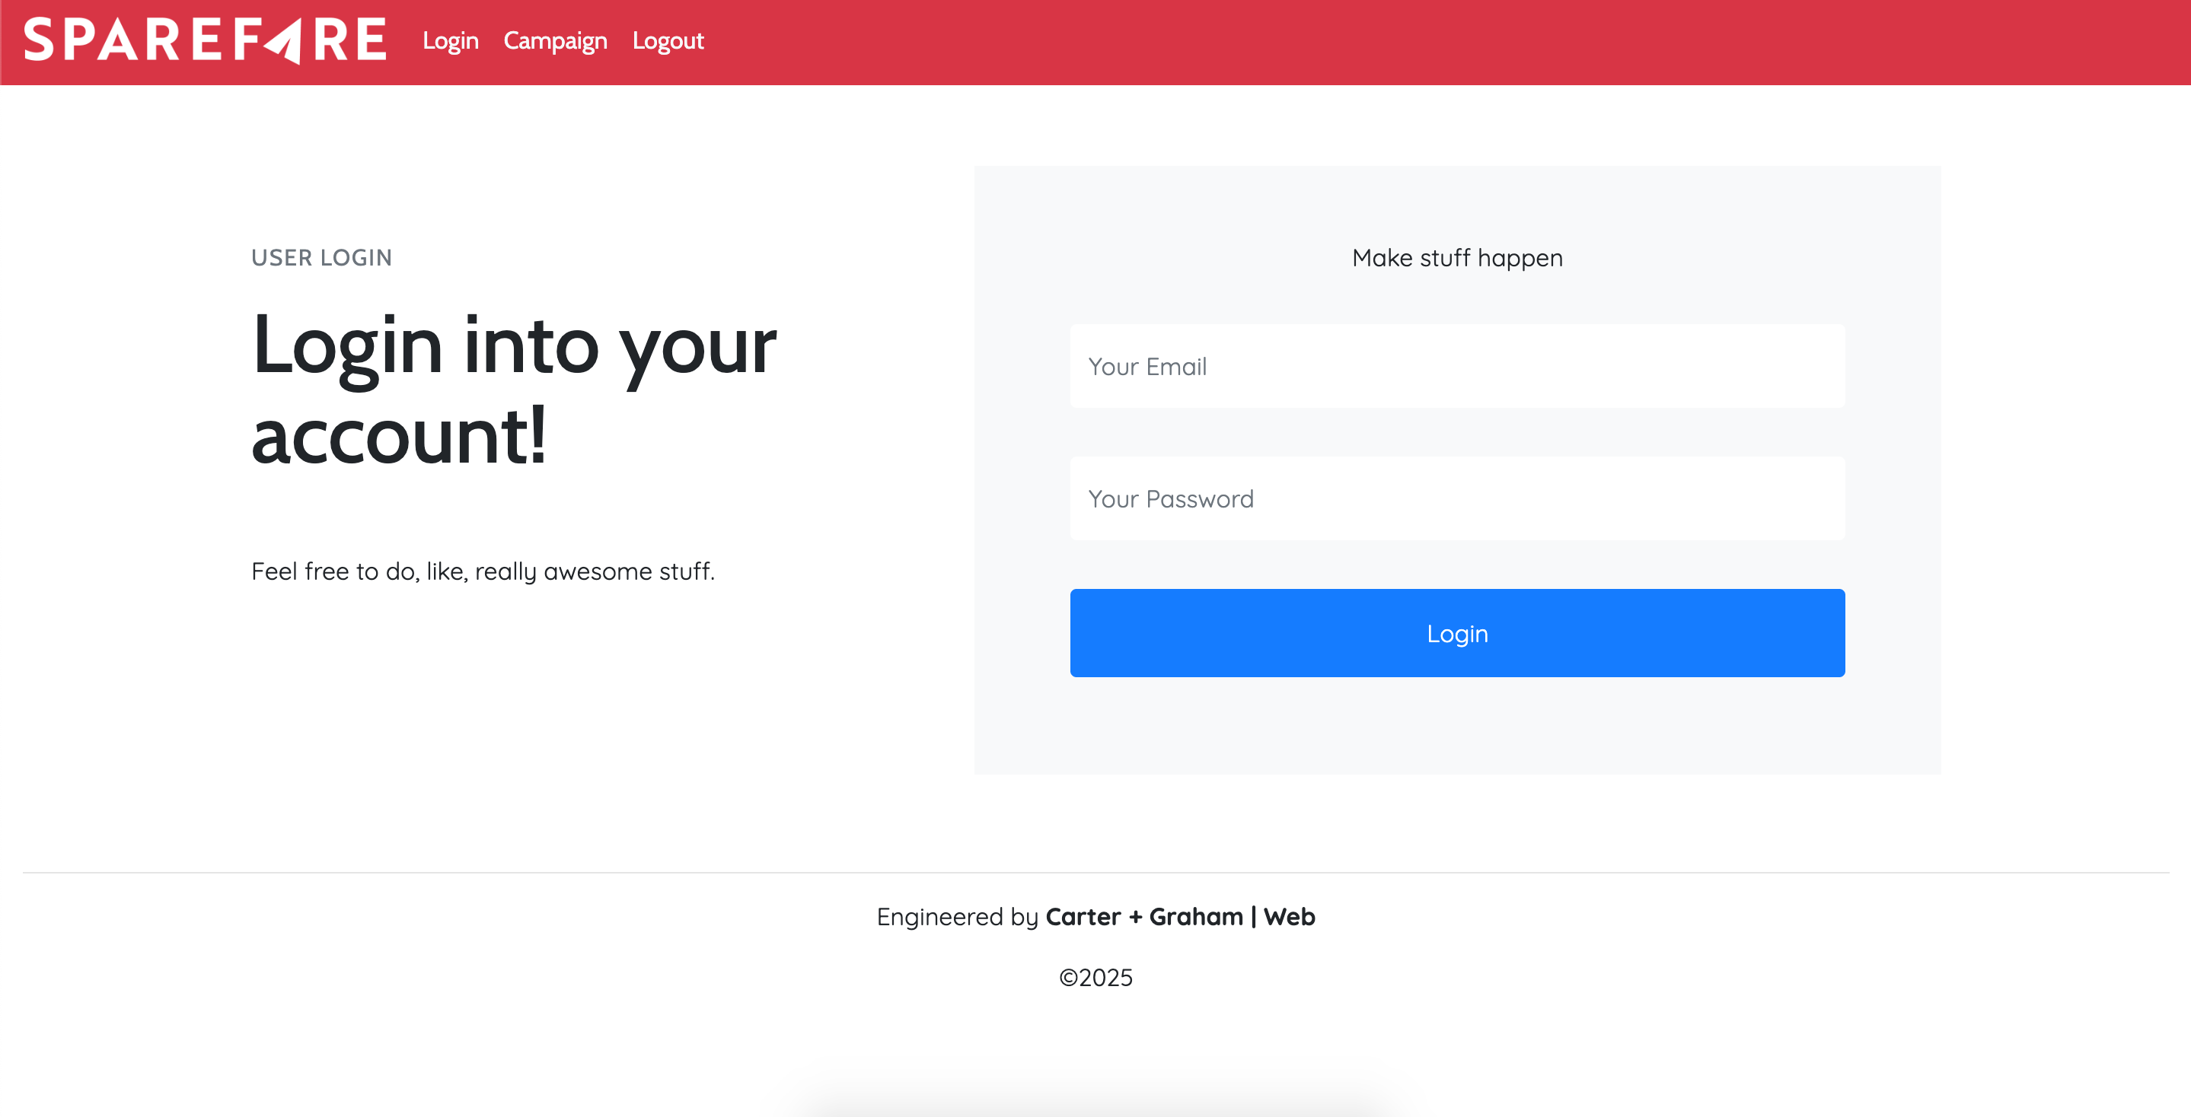Click empty area of red navigation bar
Image resolution: width=2191 pixels, height=1117 pixels.
(x=1446, y=43)
